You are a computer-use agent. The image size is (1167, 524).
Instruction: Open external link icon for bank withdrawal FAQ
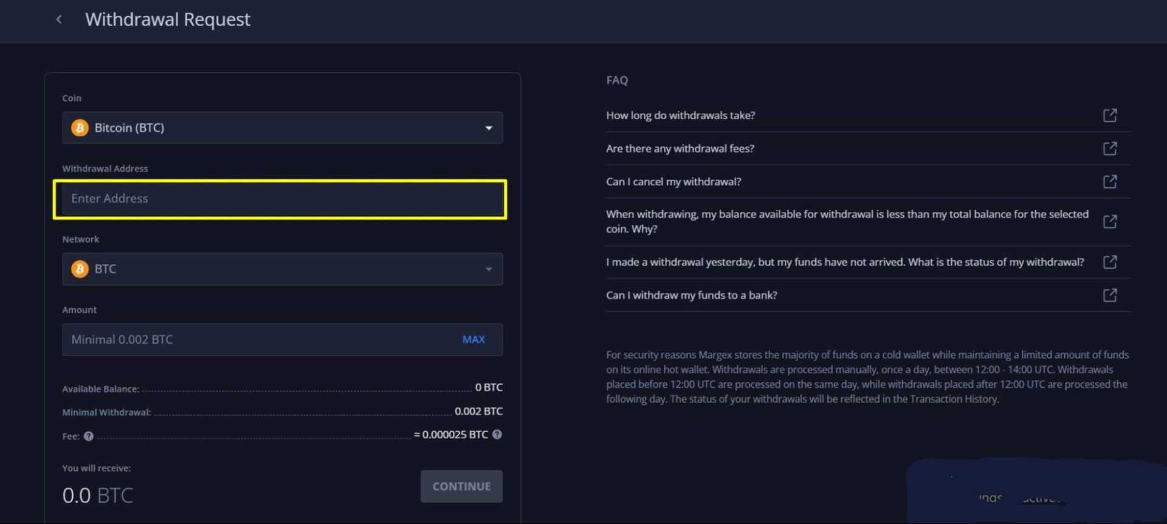click(x=1110, y=295)
